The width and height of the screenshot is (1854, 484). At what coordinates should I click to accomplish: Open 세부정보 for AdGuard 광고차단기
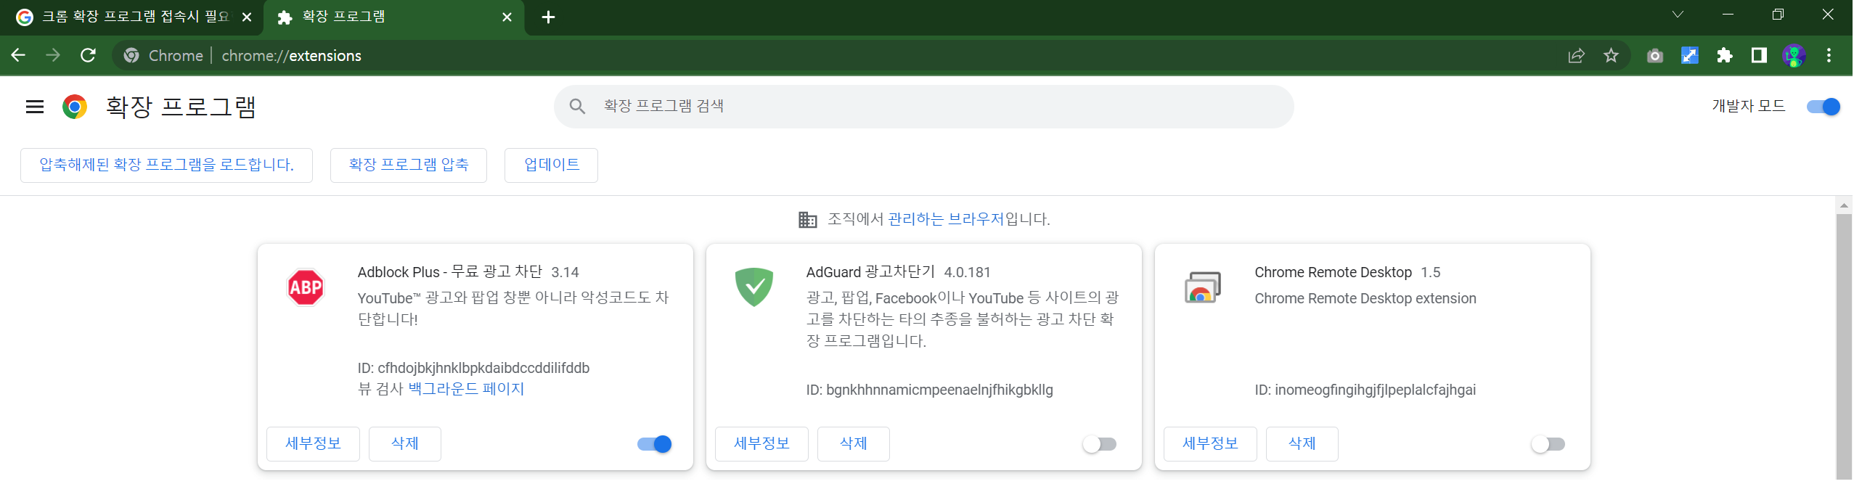[x=761, y=444]
